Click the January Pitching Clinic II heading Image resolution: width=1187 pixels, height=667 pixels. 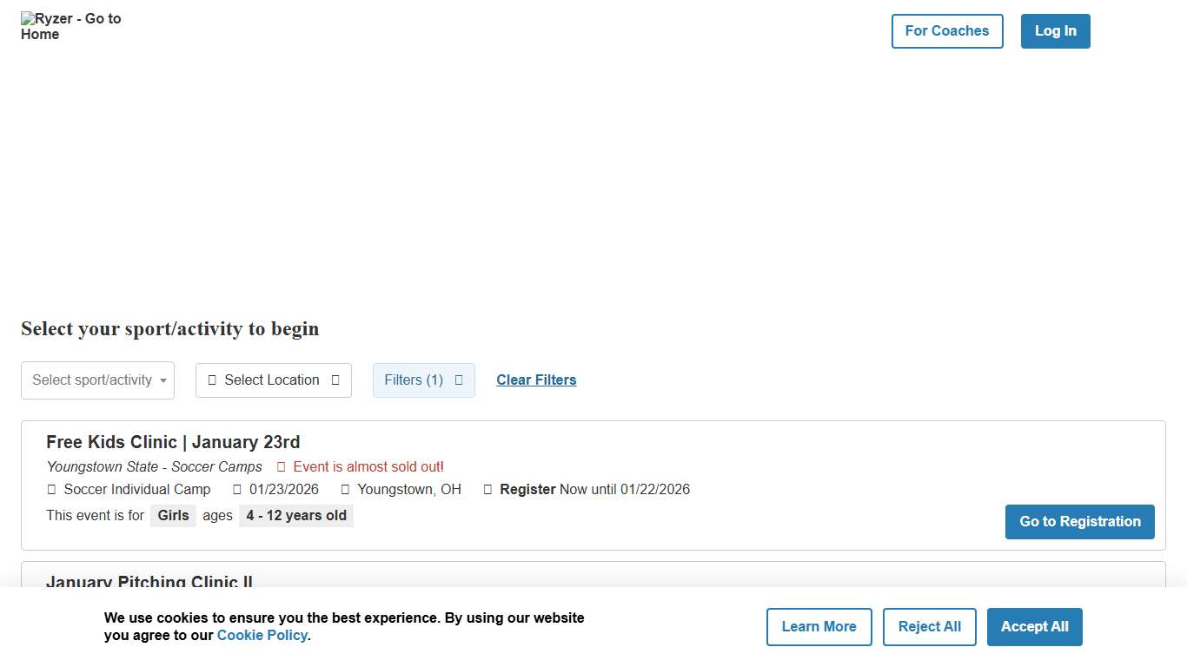tap(149, 581)
